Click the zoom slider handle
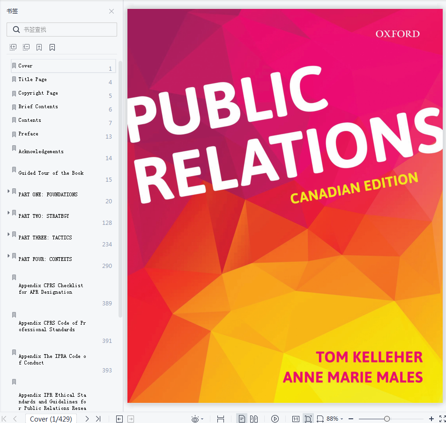This screenshot has height=423, width=446. pos(387,419)
